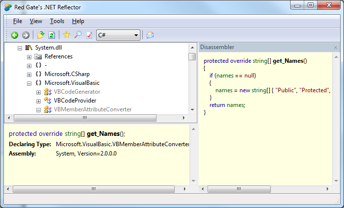Open Search with the magnifier icon
The height and width of the screenshot is (208, 344).
78,35
